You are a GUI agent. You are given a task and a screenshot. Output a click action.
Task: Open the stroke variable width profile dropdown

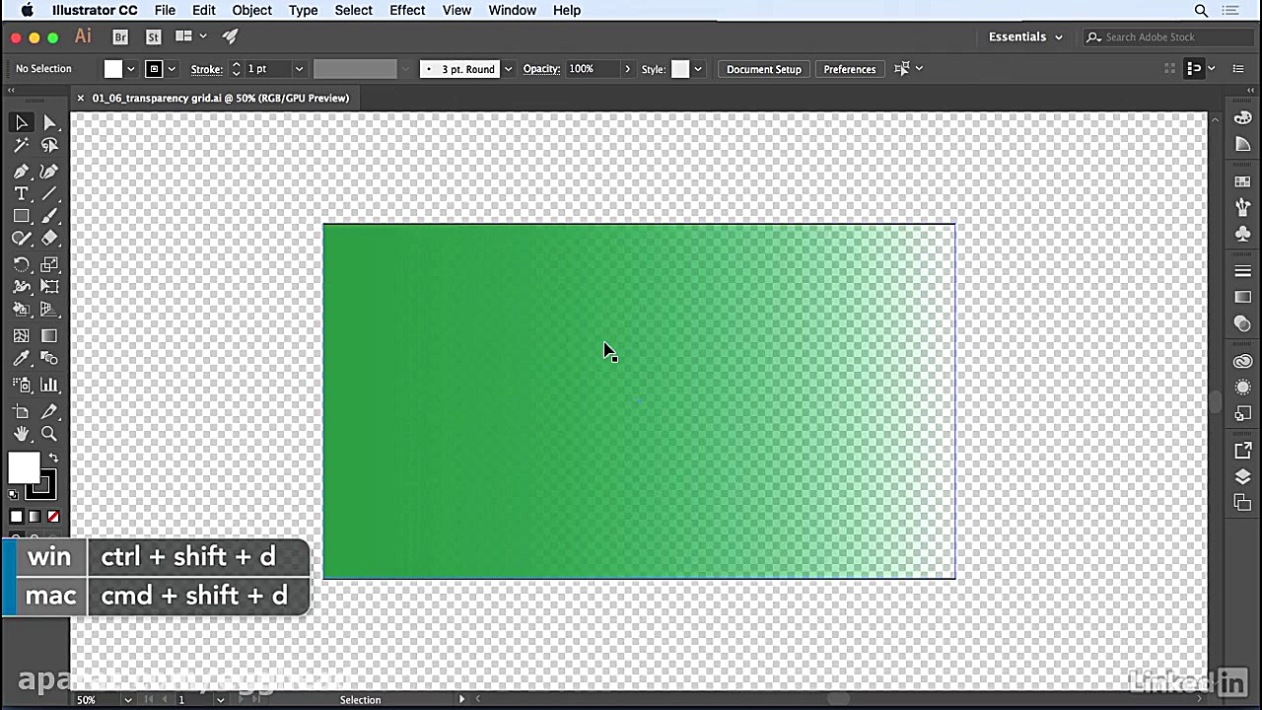pos(404,69)
